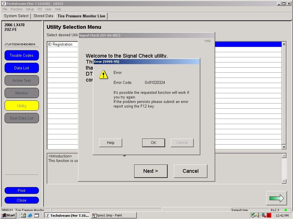Click Techstream taskbar button

68,216
